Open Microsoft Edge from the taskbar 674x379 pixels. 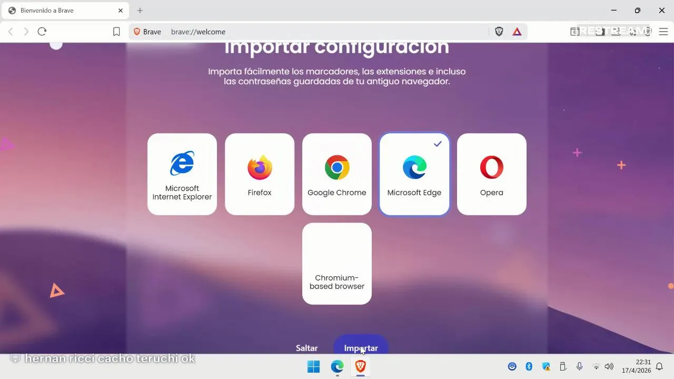tap(337, 366)
